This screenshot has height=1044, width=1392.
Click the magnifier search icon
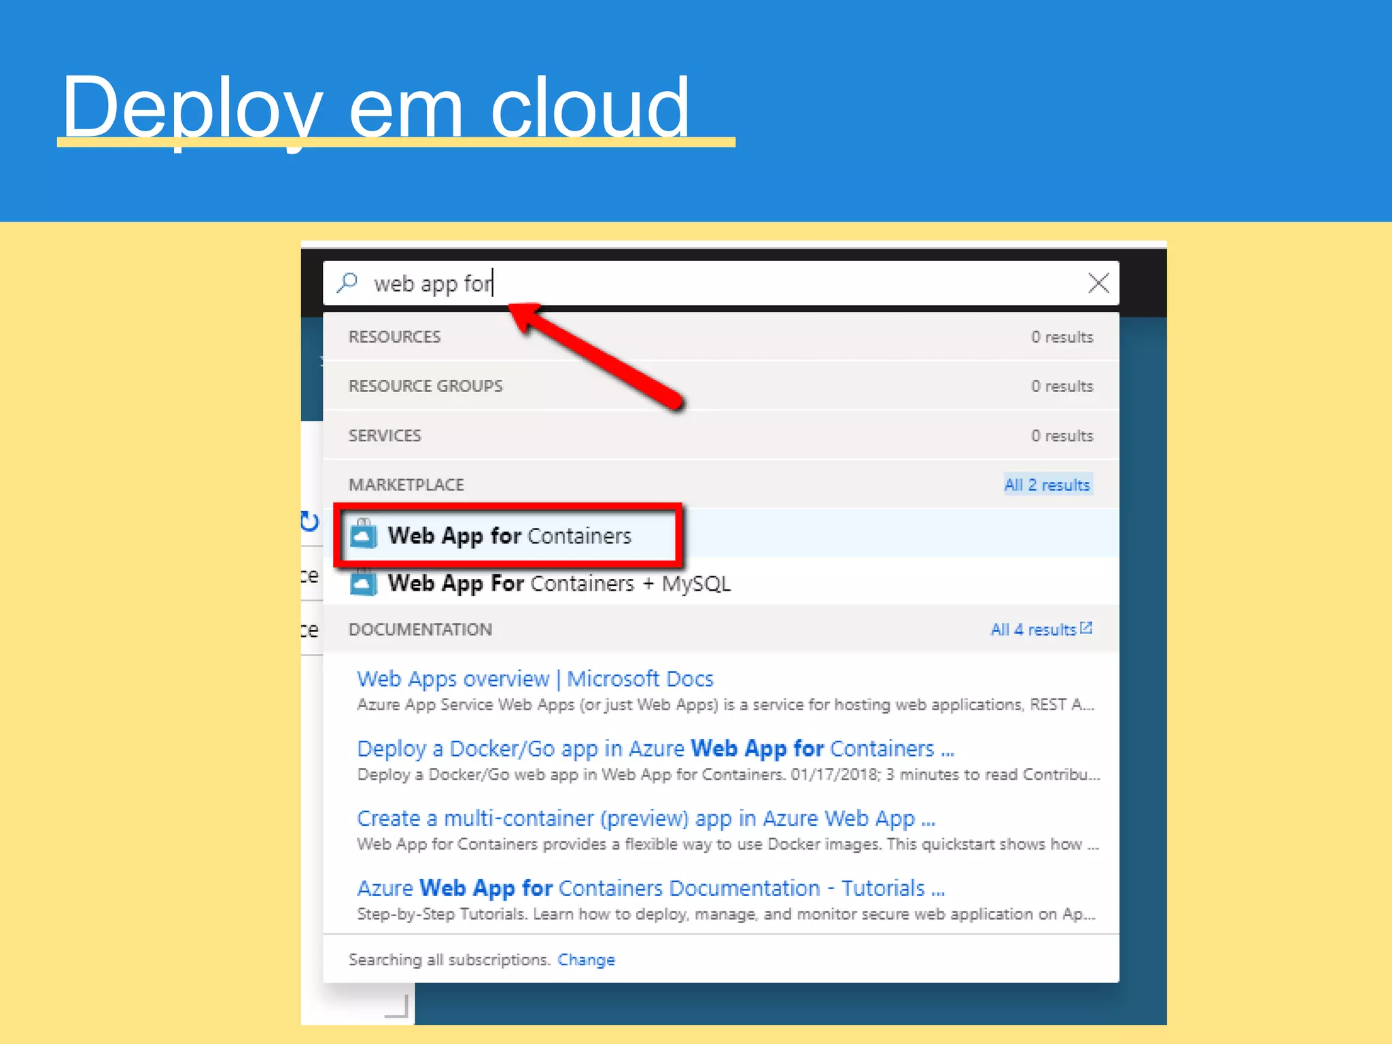point(347,282)
